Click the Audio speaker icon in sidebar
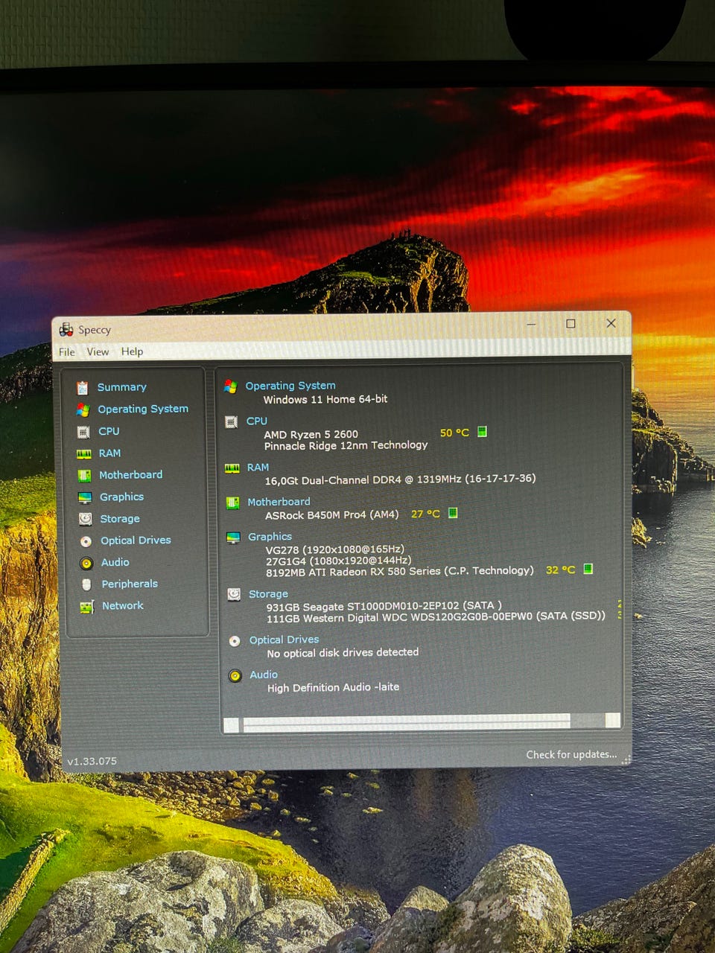Viewport: 715px width, 953px height. [86, 563]
